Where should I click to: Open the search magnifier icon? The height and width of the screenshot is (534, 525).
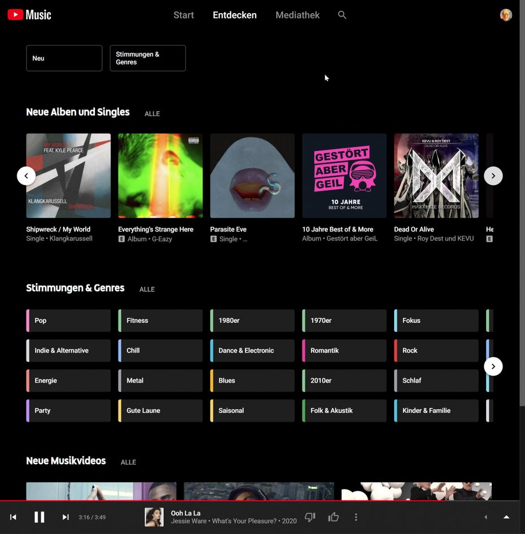point(342,15)
